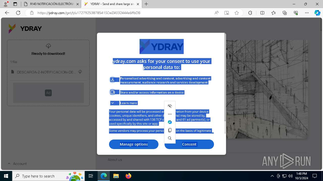Screen dimensions: 323x181
Task: Open Edge Settings and more menu
Action: (x=307, y=13)
